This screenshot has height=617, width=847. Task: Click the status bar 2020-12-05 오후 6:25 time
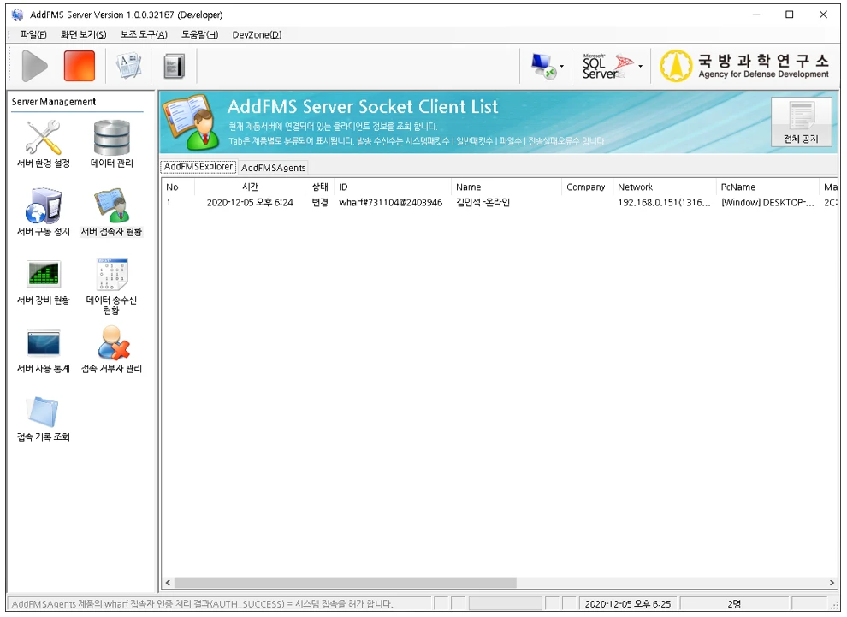(x=628, y=604)
